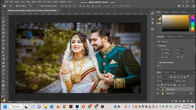Open the Auto-Select Layer dropdown
This screenshot has width=196, height=110.
pos(32,6)
